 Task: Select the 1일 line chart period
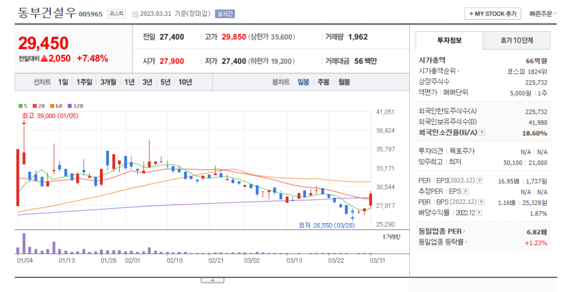pos(63,82)
